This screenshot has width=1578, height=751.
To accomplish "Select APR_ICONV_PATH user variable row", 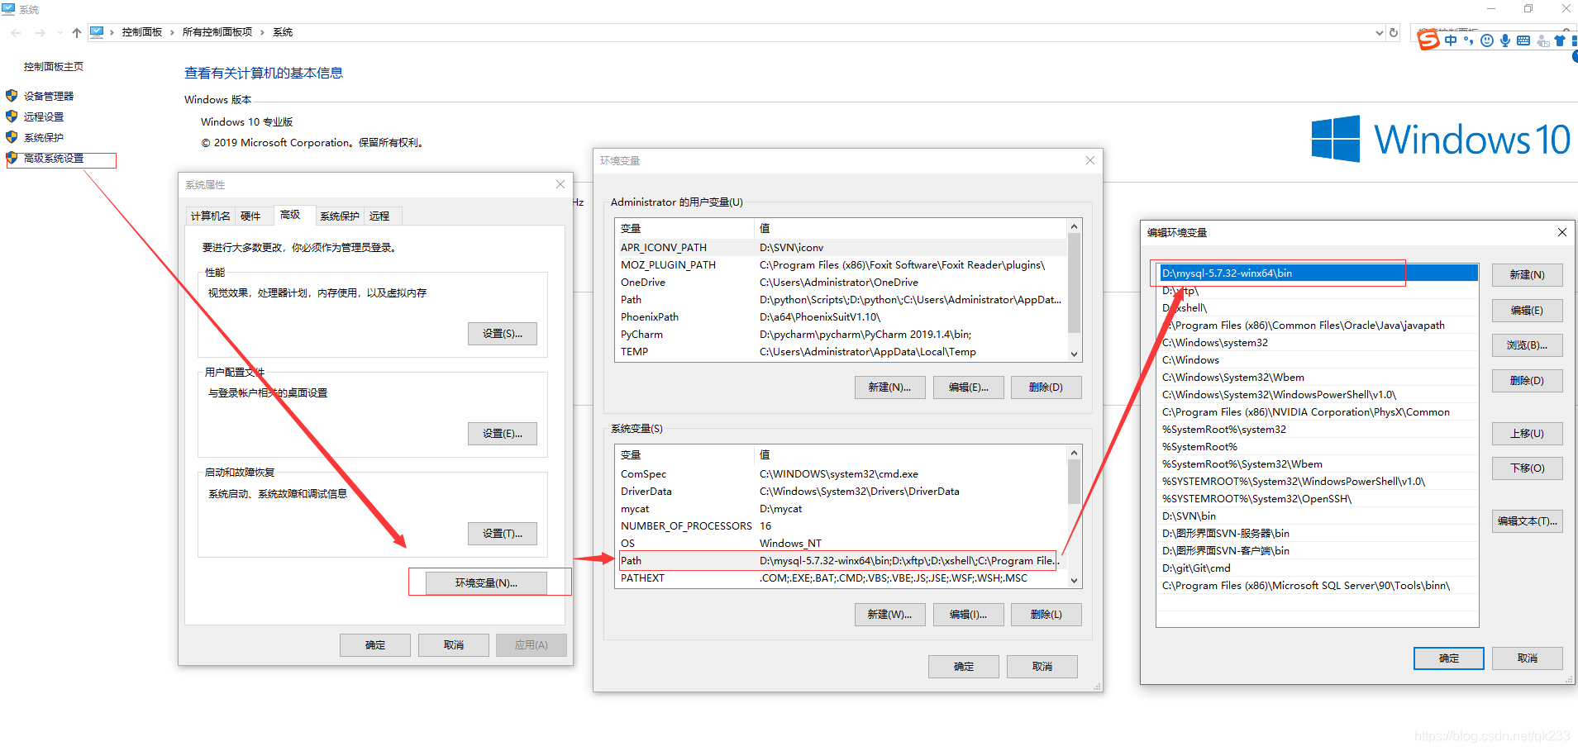I will (x=841, y=247).
